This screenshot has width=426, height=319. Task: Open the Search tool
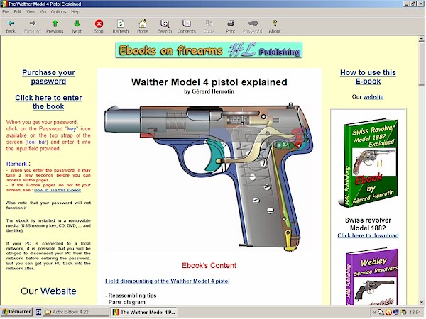click(165, 26)
